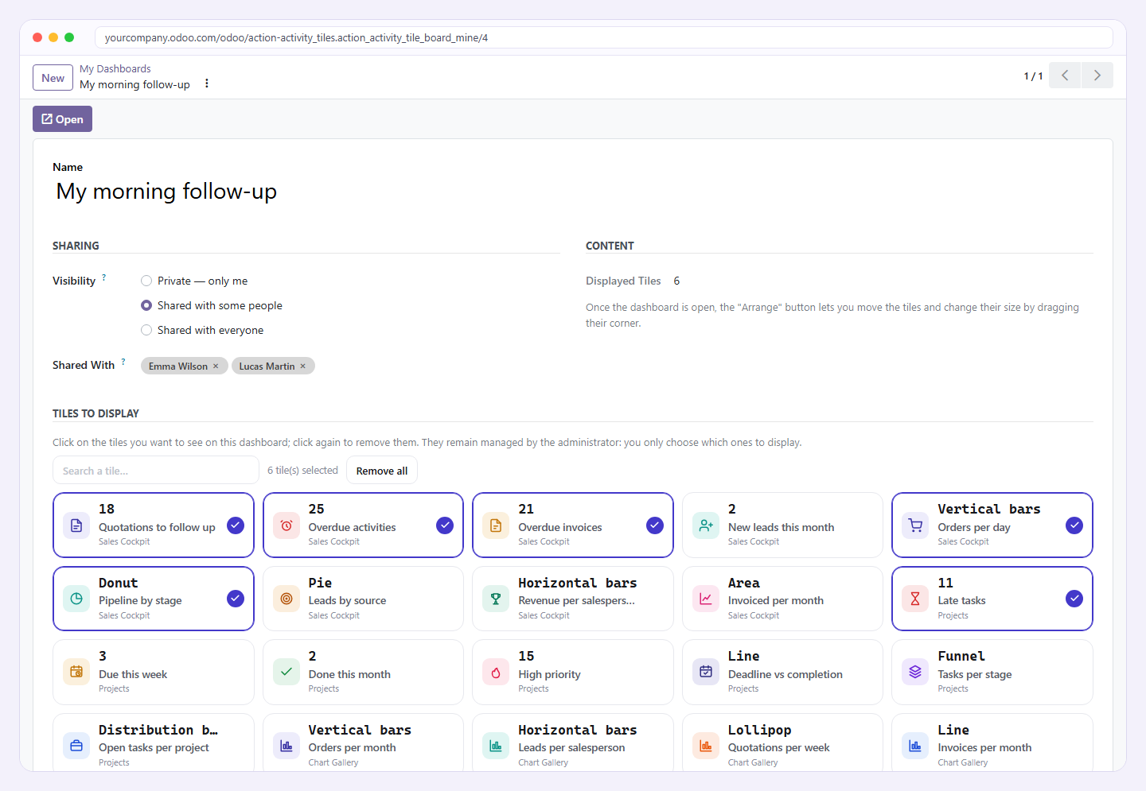
Task: Click the Shared With help question mark
Action: [123, 362]
